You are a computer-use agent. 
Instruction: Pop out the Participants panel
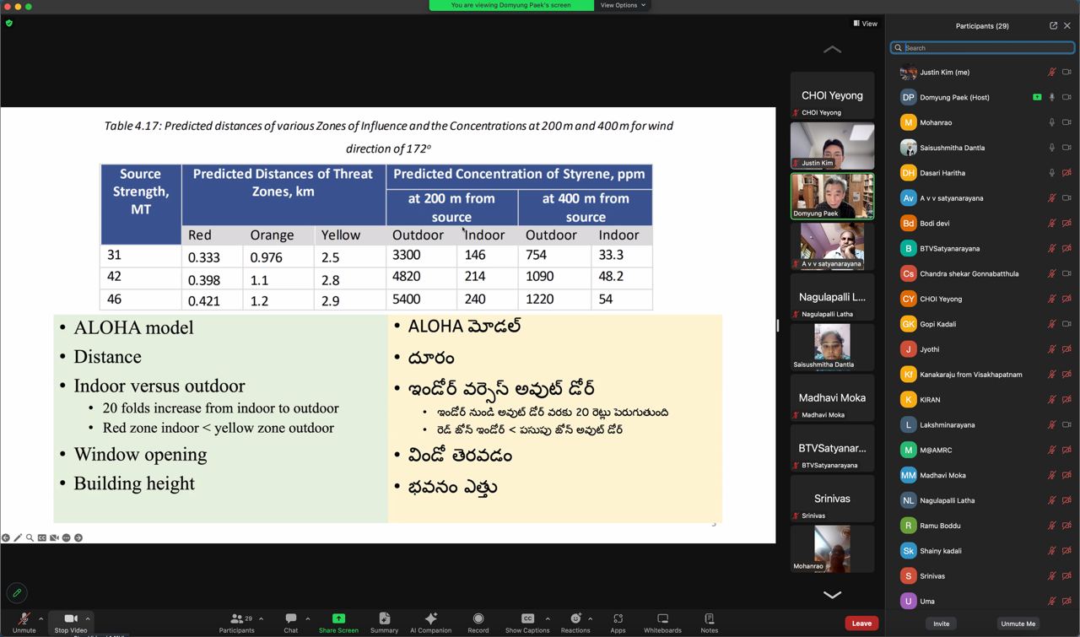1053,26
